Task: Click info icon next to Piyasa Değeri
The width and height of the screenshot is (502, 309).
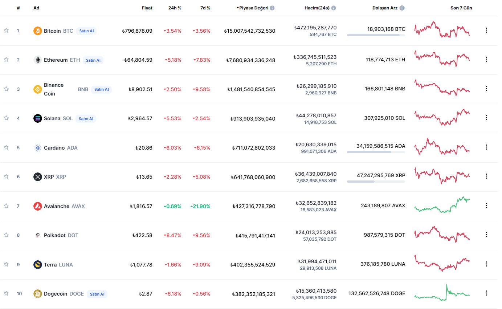Action: [272, 8]
